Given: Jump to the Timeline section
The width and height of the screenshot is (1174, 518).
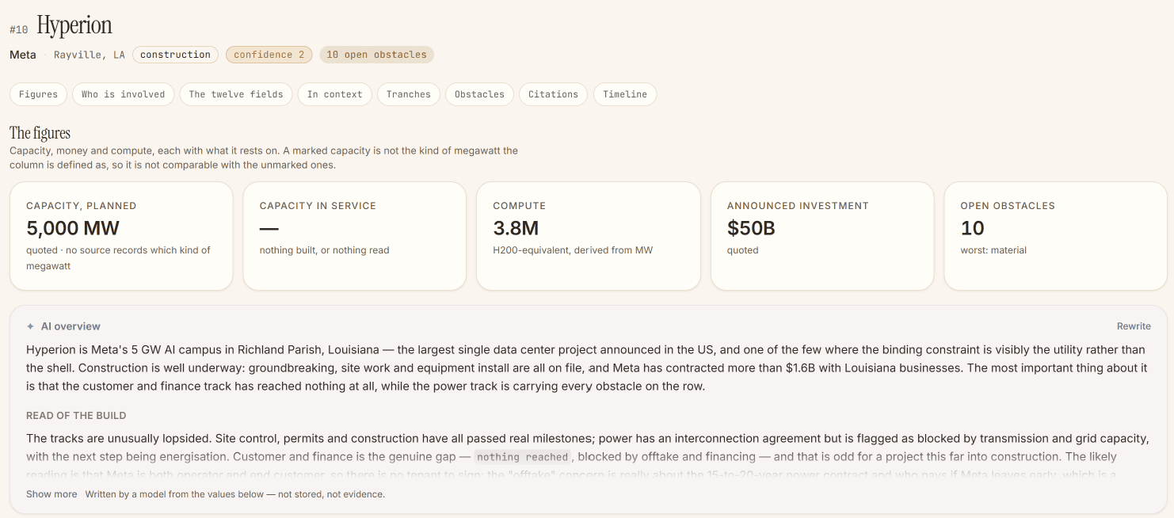Looking at the screenshot, I should pos(625,94).
